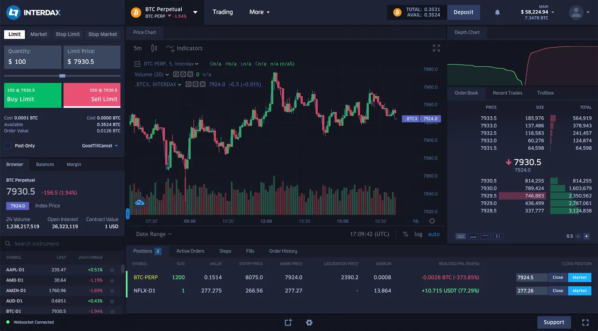Favorite AUD-D1 with the star
This screenshot has height=331, width=598.
click(x=112, y=301)
